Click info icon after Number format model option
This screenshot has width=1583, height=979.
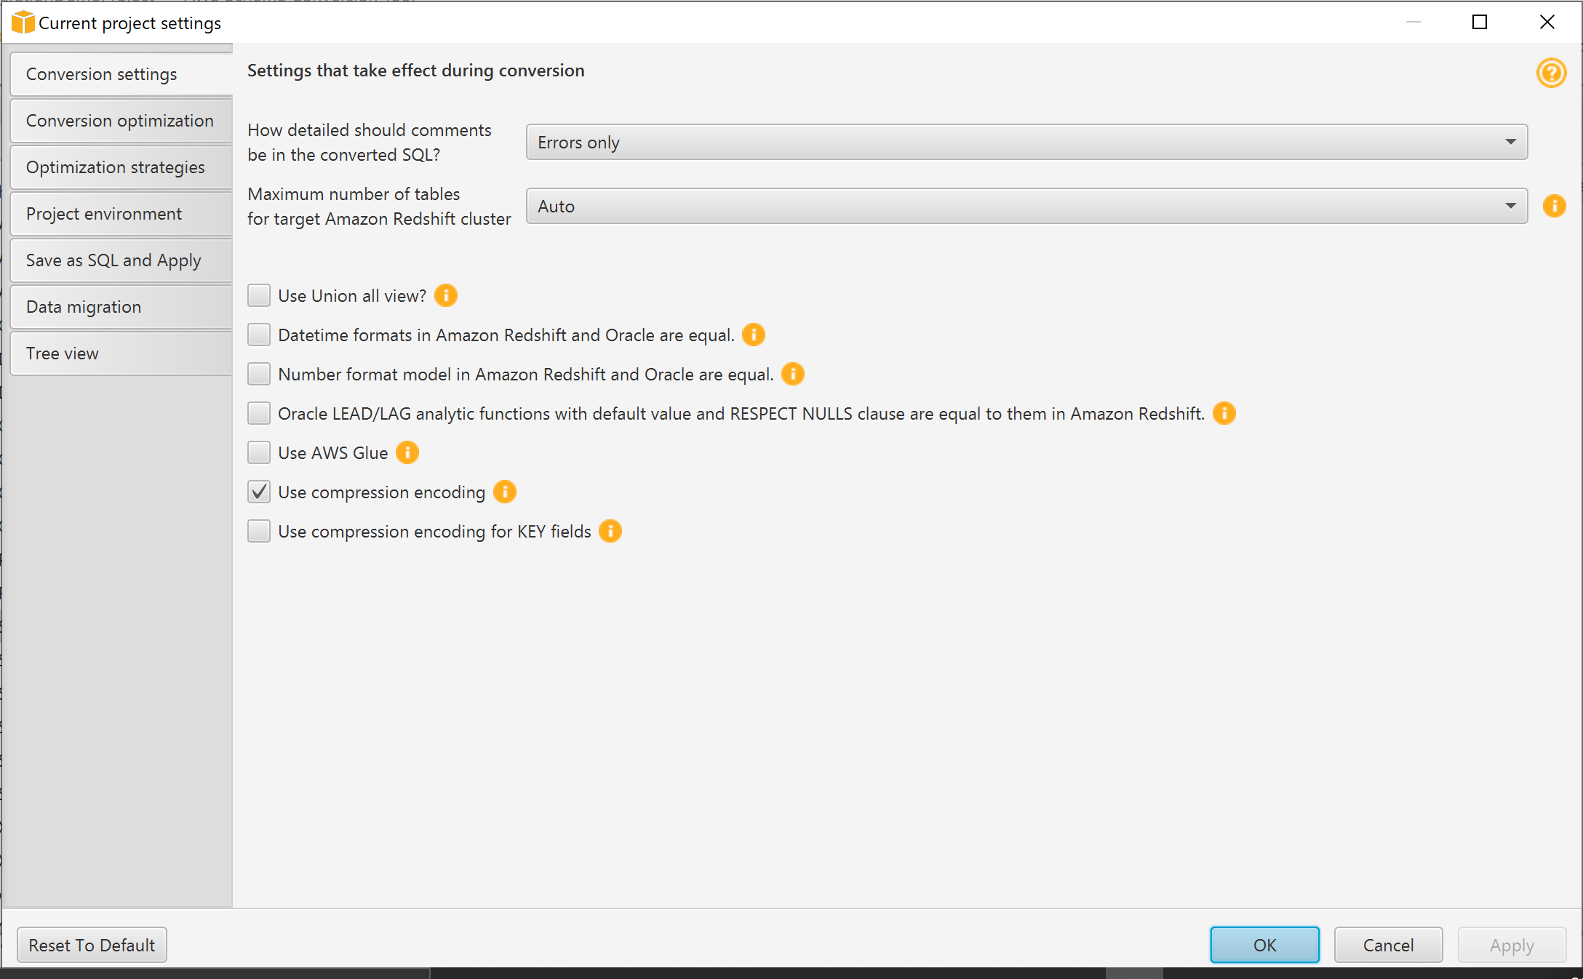click(x=793, y=374)
